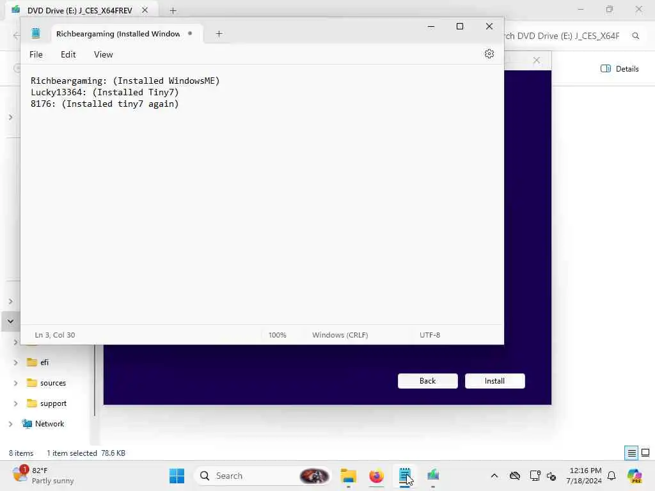Open the Windows Start menu
The height and width of the screenshot is (491, 655).
click(177, 476)
